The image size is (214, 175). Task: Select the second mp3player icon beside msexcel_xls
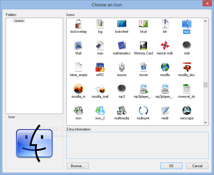pyautogui.click(x=165, y=89)
